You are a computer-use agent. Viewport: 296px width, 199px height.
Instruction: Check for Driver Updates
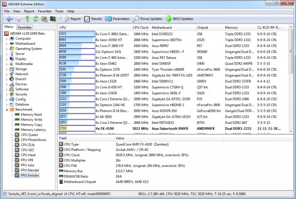pyautogui.click(x=148, y=19)
